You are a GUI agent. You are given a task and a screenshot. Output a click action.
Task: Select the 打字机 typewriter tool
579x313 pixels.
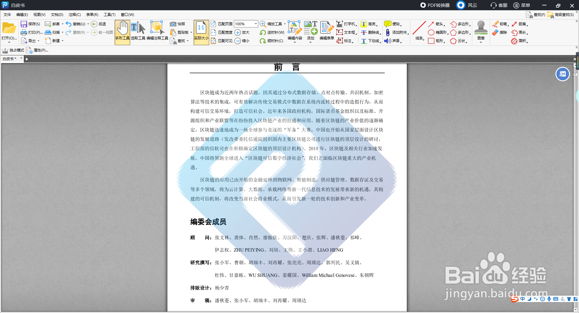click(x=347, y=24)
